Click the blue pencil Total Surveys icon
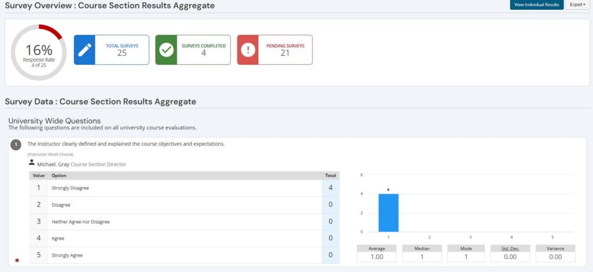The height and width of the screenshot is (272, 593). (x=85, y=50)
